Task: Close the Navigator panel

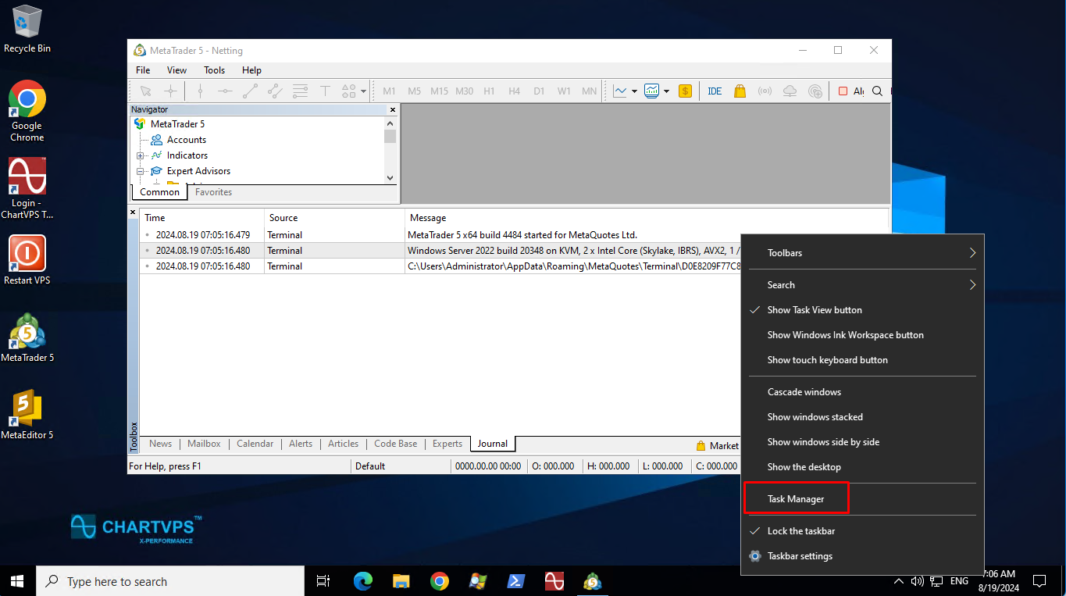Action: tap(392, 110)
